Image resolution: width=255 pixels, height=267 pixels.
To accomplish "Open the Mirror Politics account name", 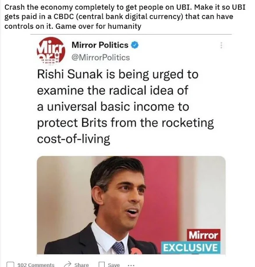I will pos(100,45).
